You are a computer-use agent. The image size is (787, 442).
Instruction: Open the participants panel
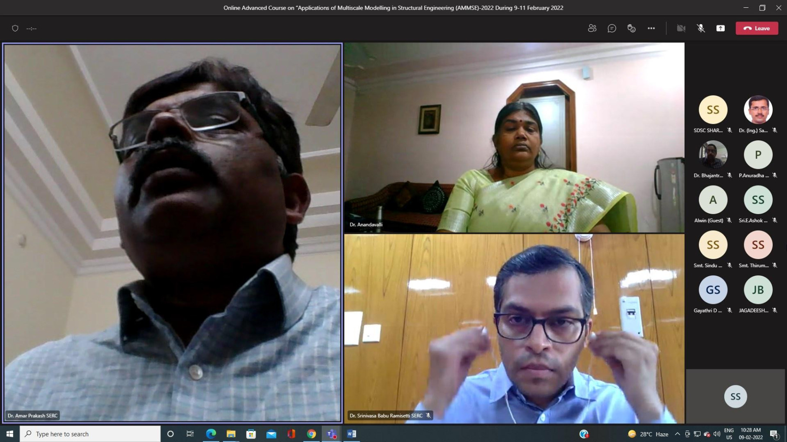pos(592,28)
